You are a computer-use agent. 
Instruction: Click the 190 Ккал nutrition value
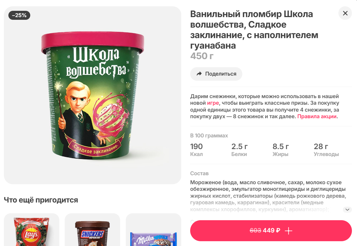pos(196,150)
